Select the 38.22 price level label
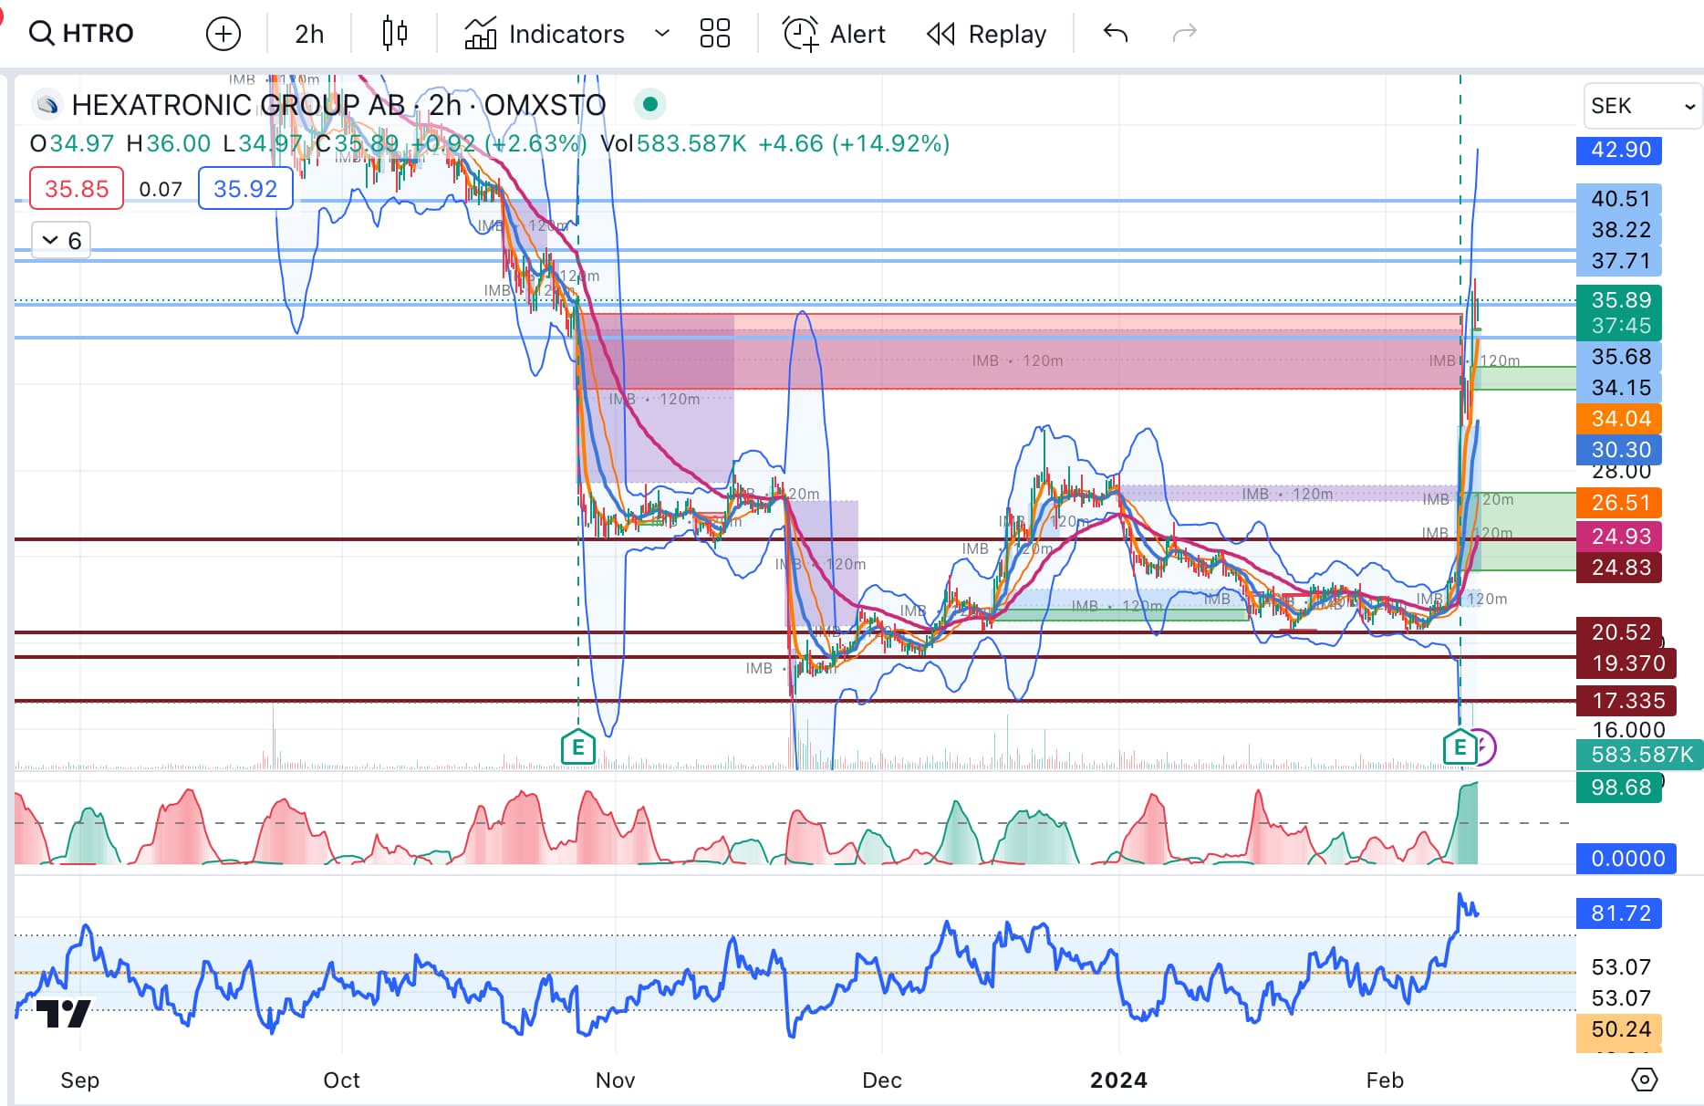This screenshot has width=1704, height=1106. (1619, 230)
